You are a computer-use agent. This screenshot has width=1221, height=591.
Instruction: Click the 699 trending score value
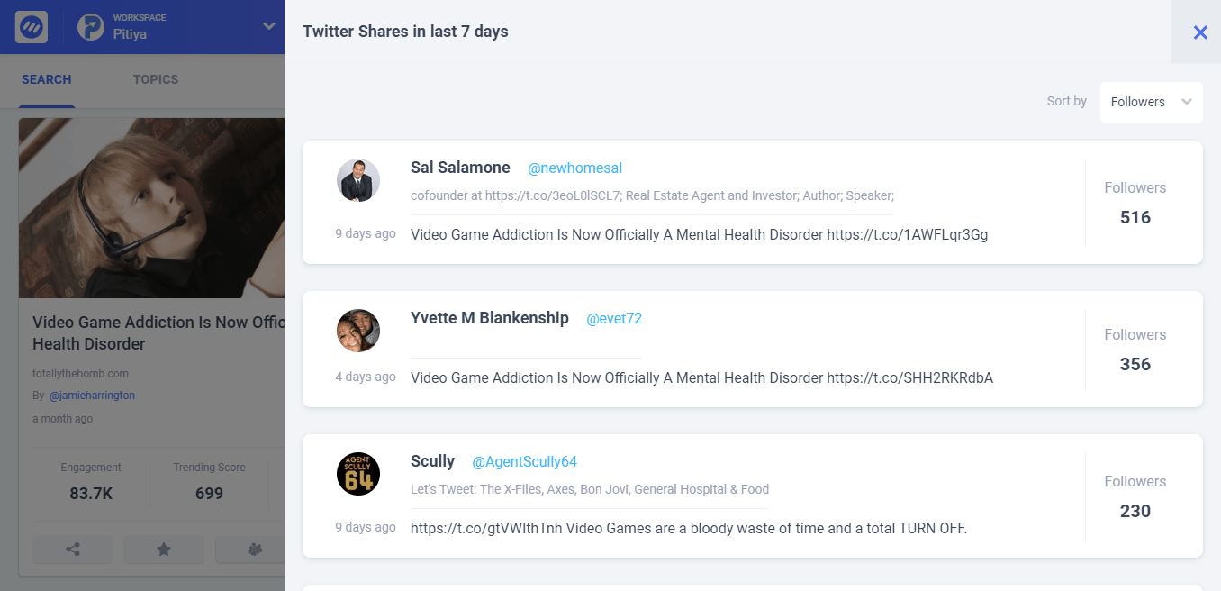[x=209, y=494]
